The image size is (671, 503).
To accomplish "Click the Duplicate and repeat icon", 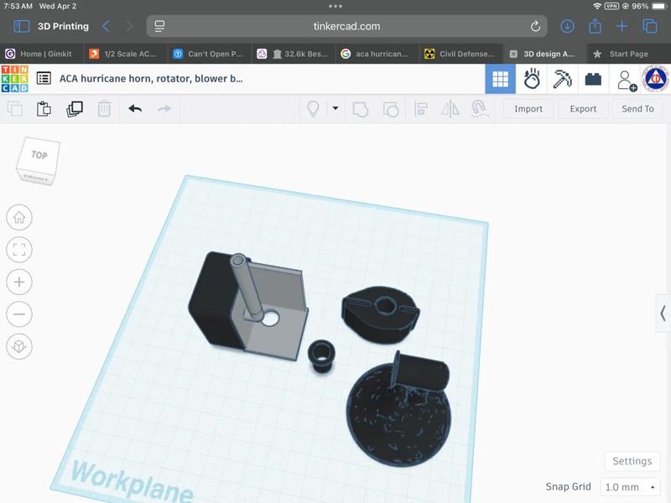I will pos(75,109).
